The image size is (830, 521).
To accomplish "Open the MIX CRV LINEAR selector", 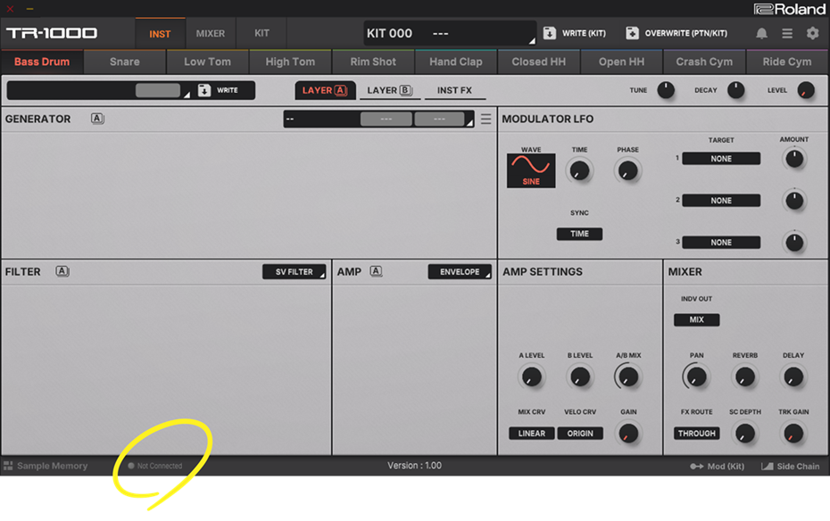I will pyautogui.click(x=531, y=434).
